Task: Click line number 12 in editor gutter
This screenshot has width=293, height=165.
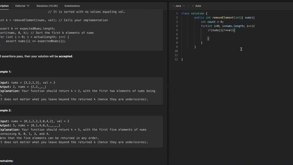Action: (x=176, y=59)
